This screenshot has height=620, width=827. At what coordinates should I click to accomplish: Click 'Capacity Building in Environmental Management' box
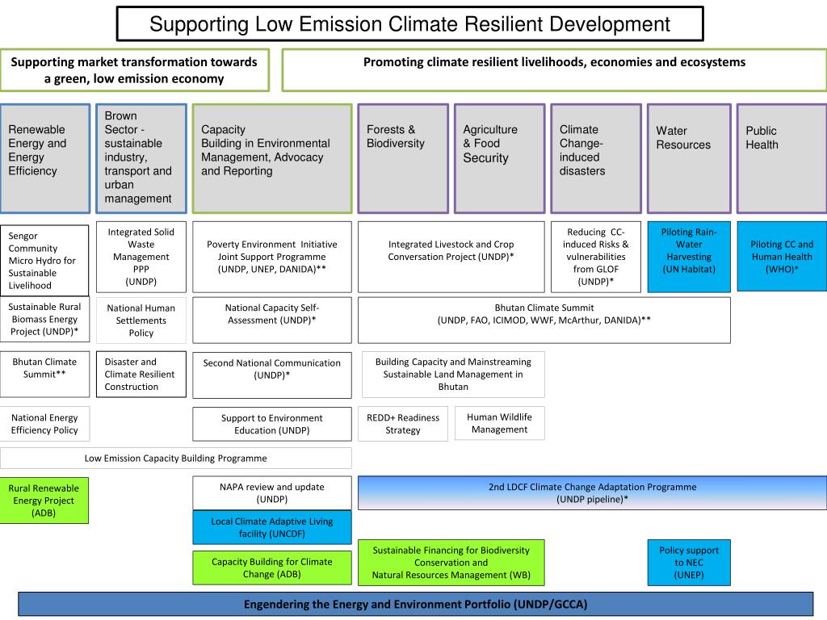(272, 159)
